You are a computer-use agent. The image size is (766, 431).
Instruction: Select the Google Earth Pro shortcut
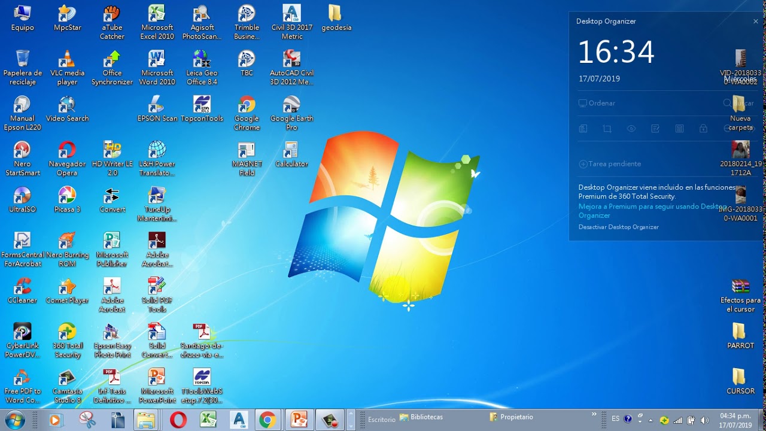(291, 114)
